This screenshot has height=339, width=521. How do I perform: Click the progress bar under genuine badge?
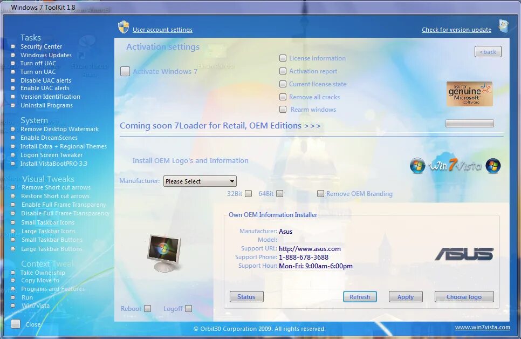pyautogui.click(x=469, y=124)
